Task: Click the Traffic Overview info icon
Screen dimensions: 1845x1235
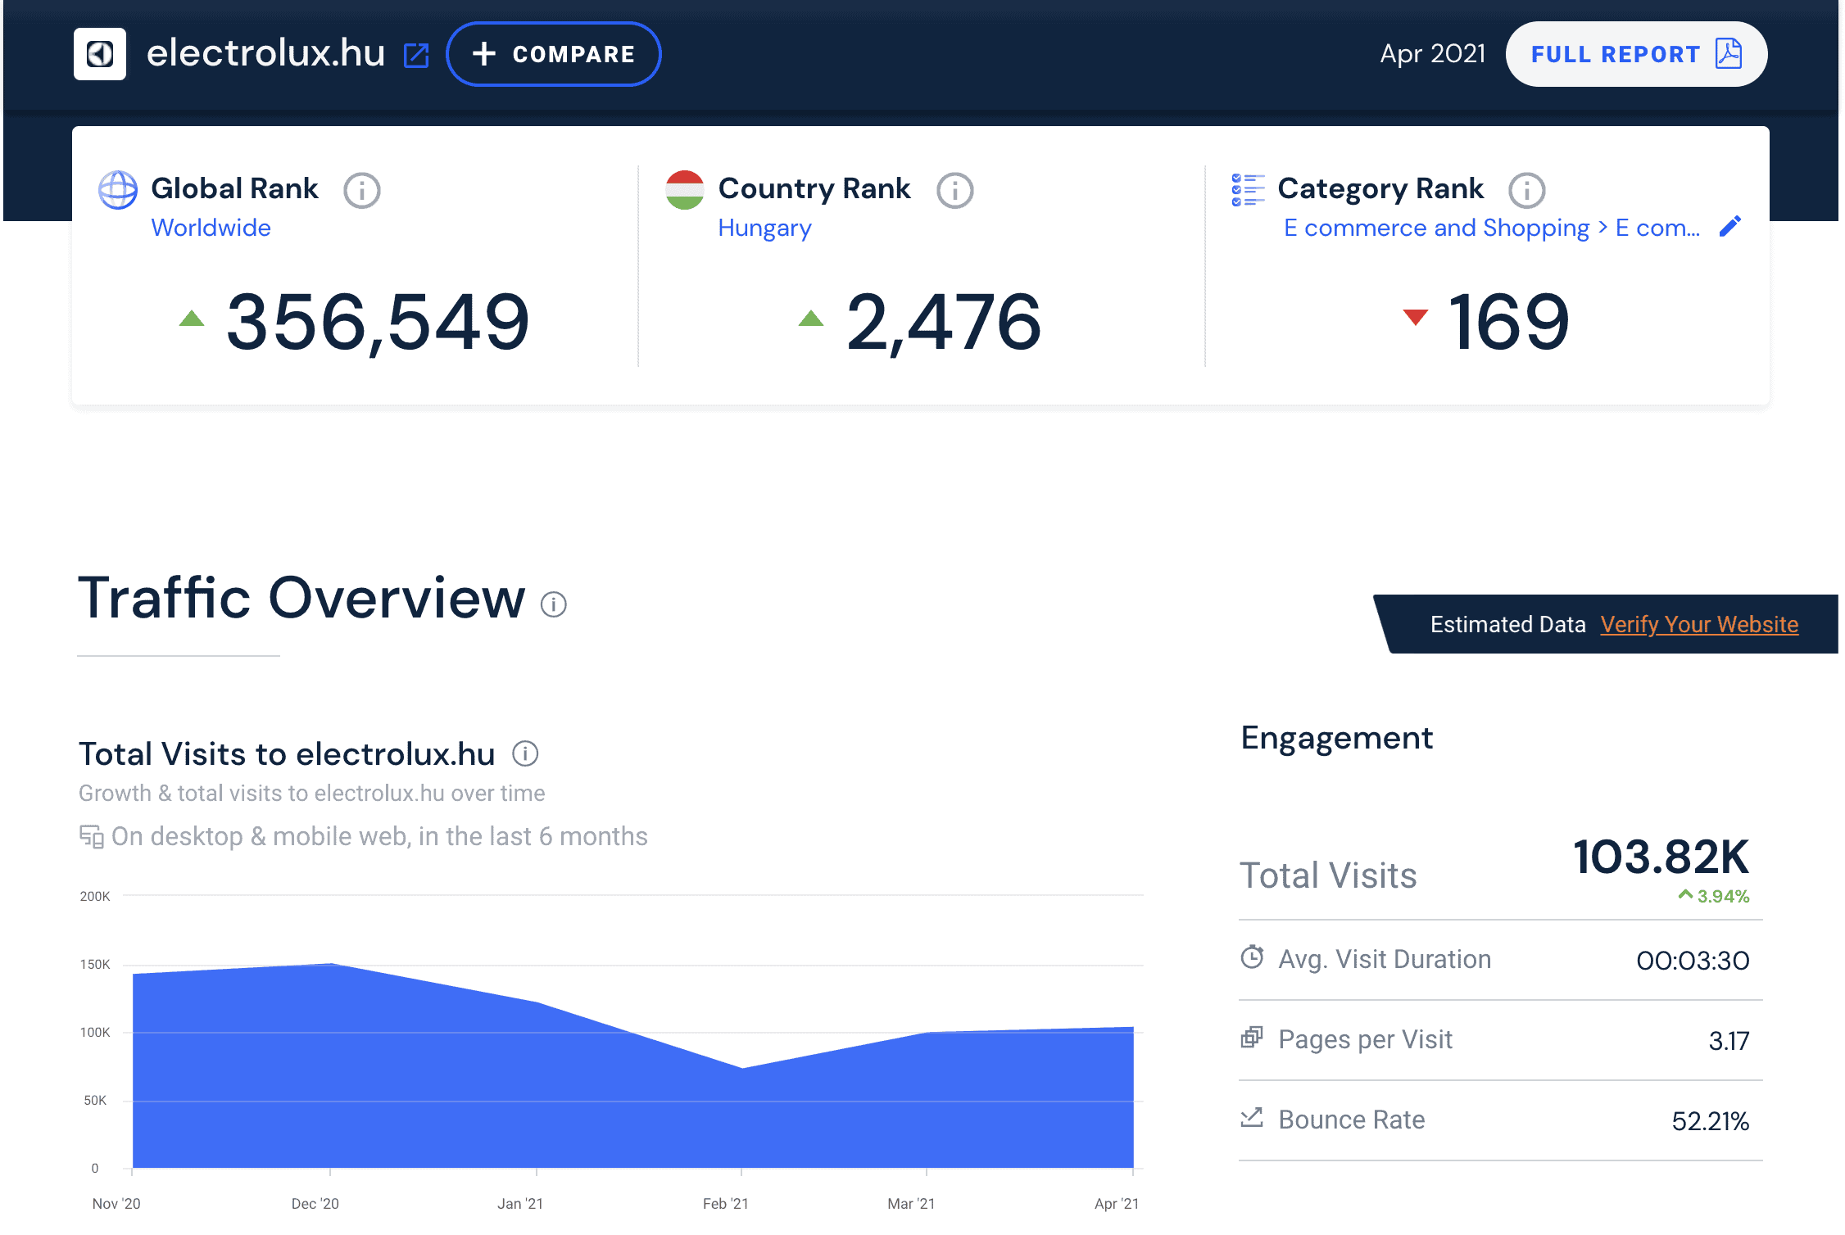Action: (x=554, y=604)
